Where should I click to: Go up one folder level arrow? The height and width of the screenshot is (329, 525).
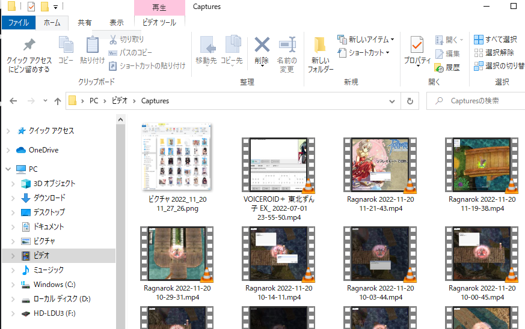(x=58, y=101)
